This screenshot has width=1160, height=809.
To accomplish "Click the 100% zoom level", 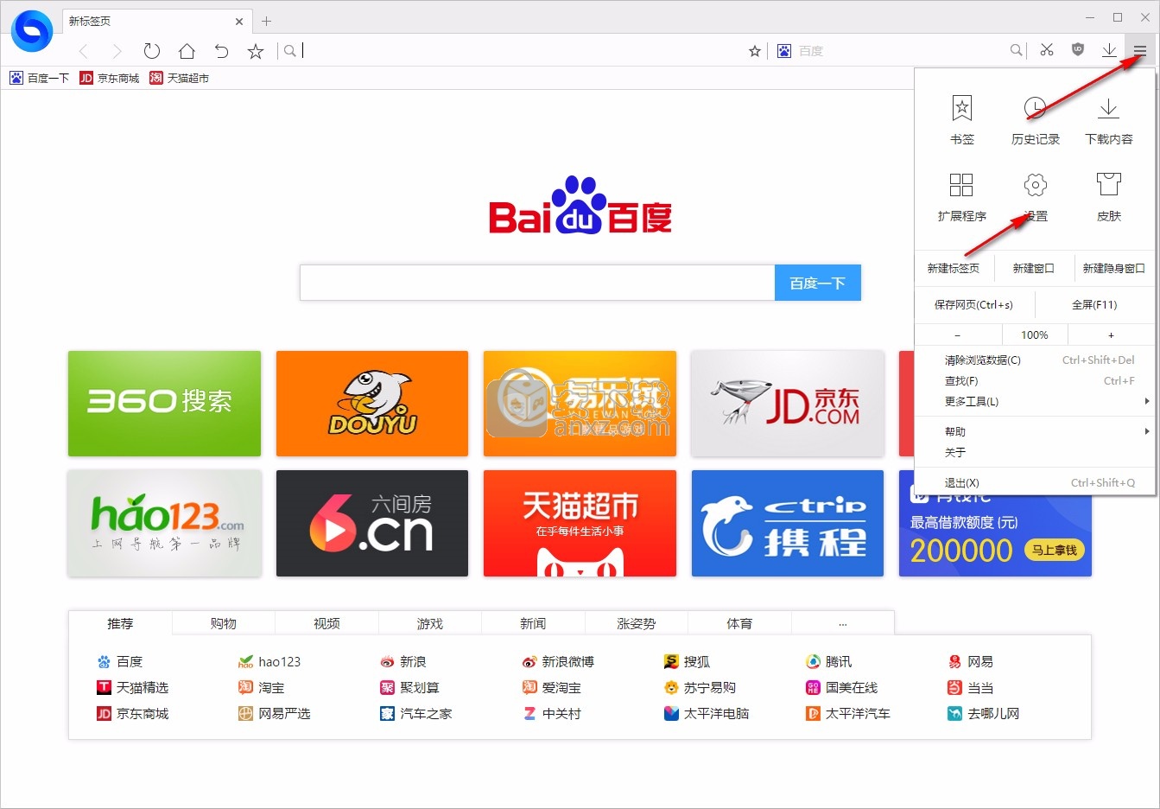I will (1035, 334).
